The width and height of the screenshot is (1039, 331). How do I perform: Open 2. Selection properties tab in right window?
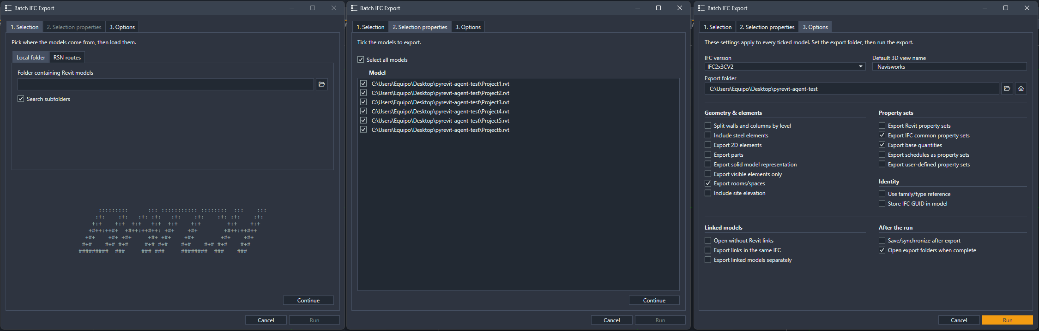coord(767,27)
